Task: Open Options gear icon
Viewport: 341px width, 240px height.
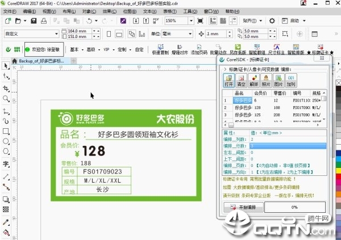Action: [272, 21]
